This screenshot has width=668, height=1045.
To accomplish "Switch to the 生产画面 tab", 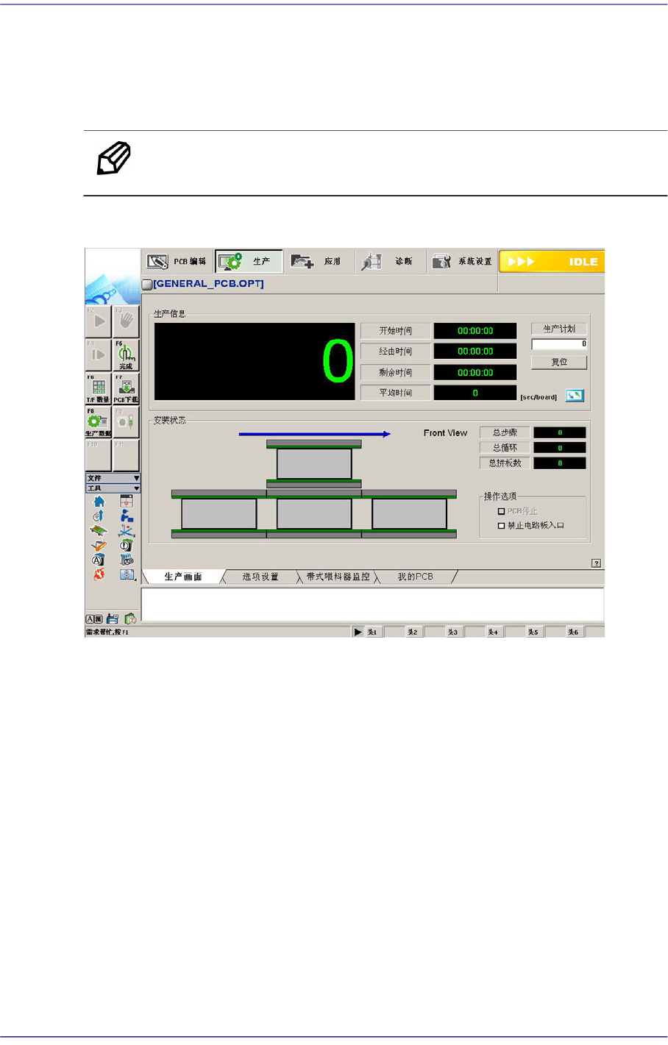I will click(182, 577).
